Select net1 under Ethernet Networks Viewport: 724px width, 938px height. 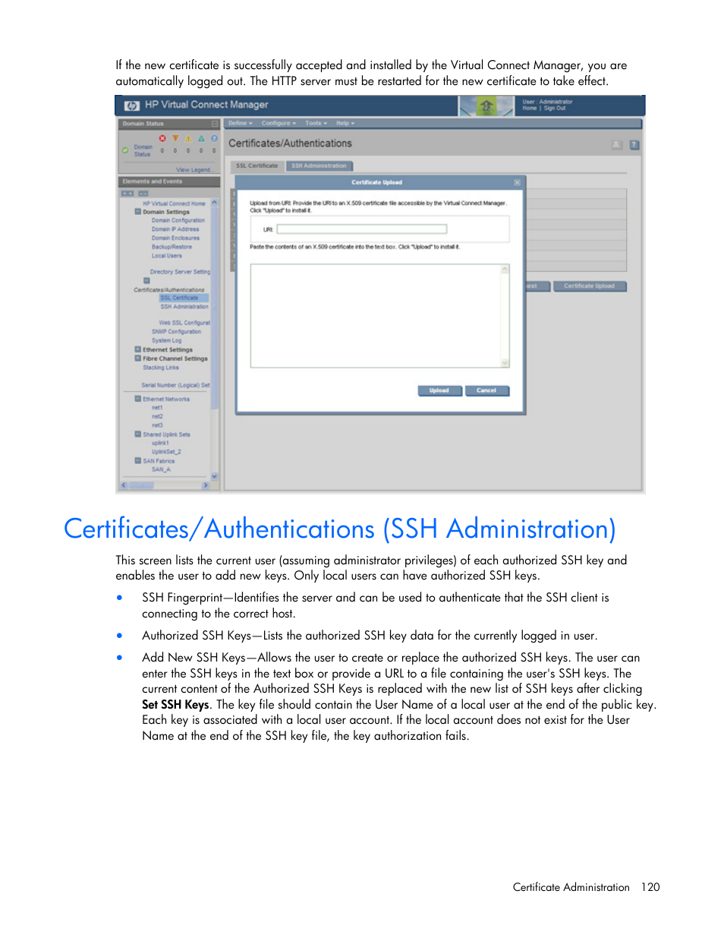click(x=157, y=407)
